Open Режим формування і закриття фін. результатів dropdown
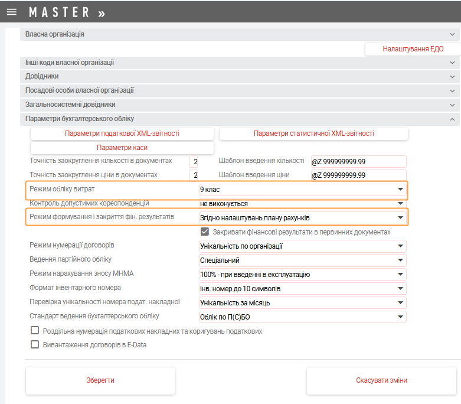 tap(303, 218)
